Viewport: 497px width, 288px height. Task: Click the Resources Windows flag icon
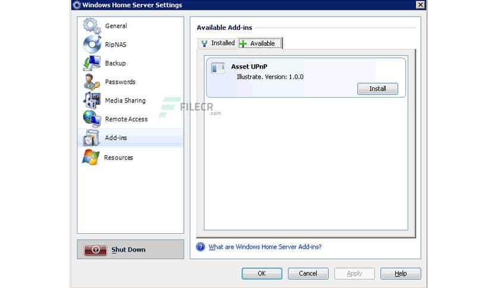tap(91, 157)
